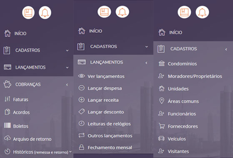Click the shopping cart icon for Fornecedores
Screen dimensions: 233x158
162,126
